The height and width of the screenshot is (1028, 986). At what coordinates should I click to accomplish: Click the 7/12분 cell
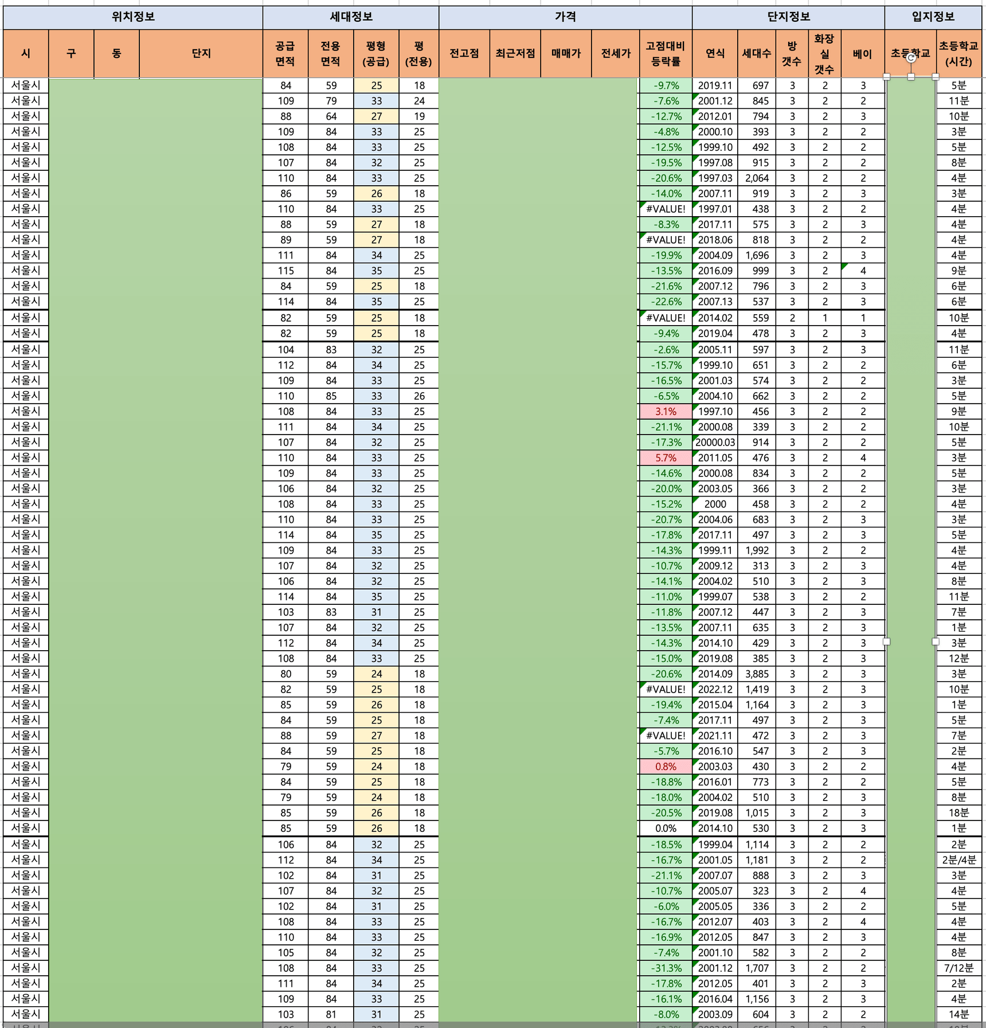pos(959,968)
